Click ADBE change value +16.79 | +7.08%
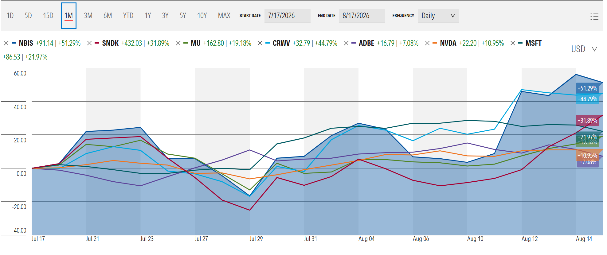The width and height of the screenshot is (607, 255). click(x=398, y=43)
